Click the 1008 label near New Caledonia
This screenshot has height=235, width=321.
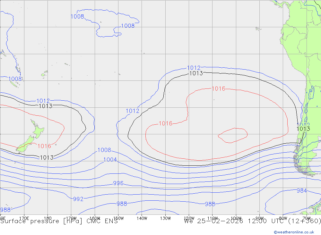15,79
